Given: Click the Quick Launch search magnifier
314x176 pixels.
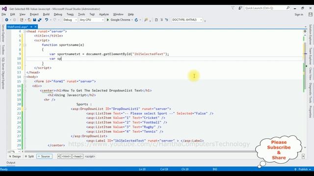Looking at the screenshot, I should [288, 8].
